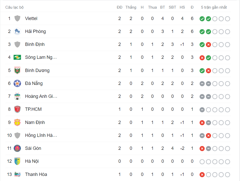Select the Hoàng Anh Gia Lai logo
This screenshot has width=240, height=181.
[x=17, y=96]
